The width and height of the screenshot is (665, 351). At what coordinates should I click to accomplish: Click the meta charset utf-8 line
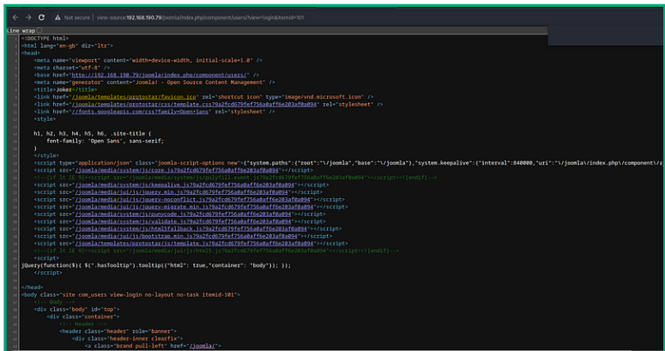(72, 68)
